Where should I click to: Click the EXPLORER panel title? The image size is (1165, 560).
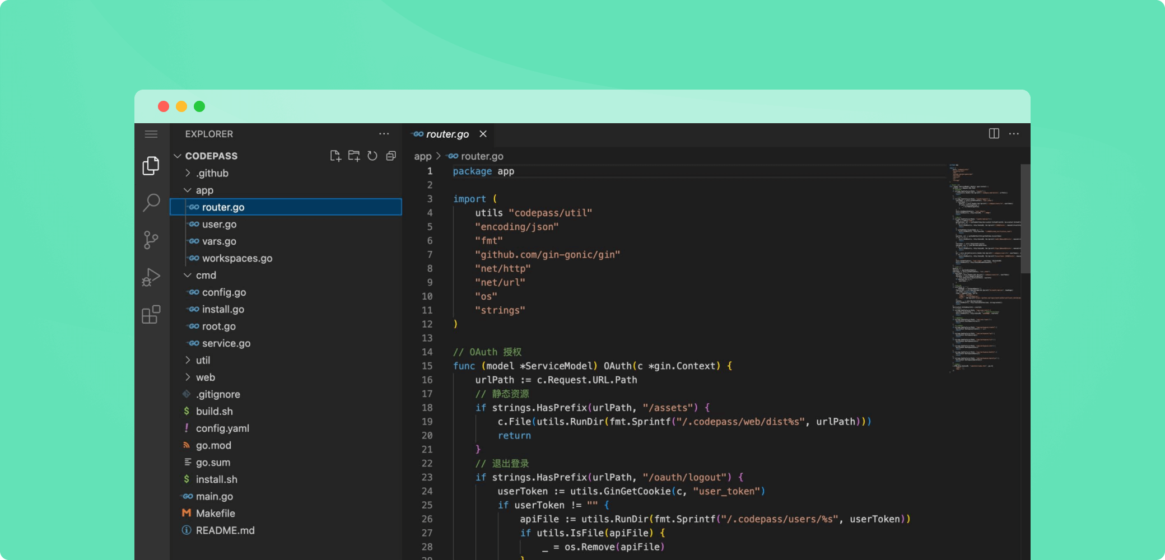[x=209, y=134]
